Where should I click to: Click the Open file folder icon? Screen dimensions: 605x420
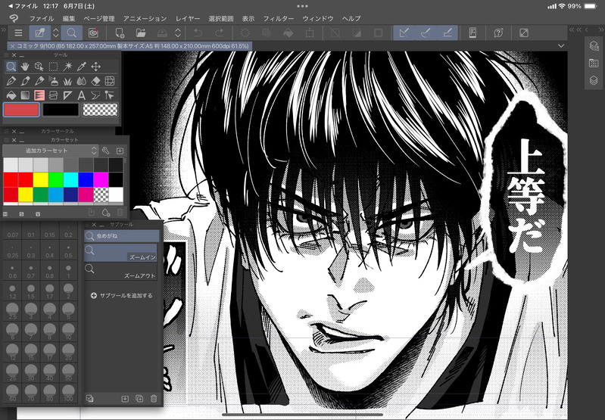(141, 33)
